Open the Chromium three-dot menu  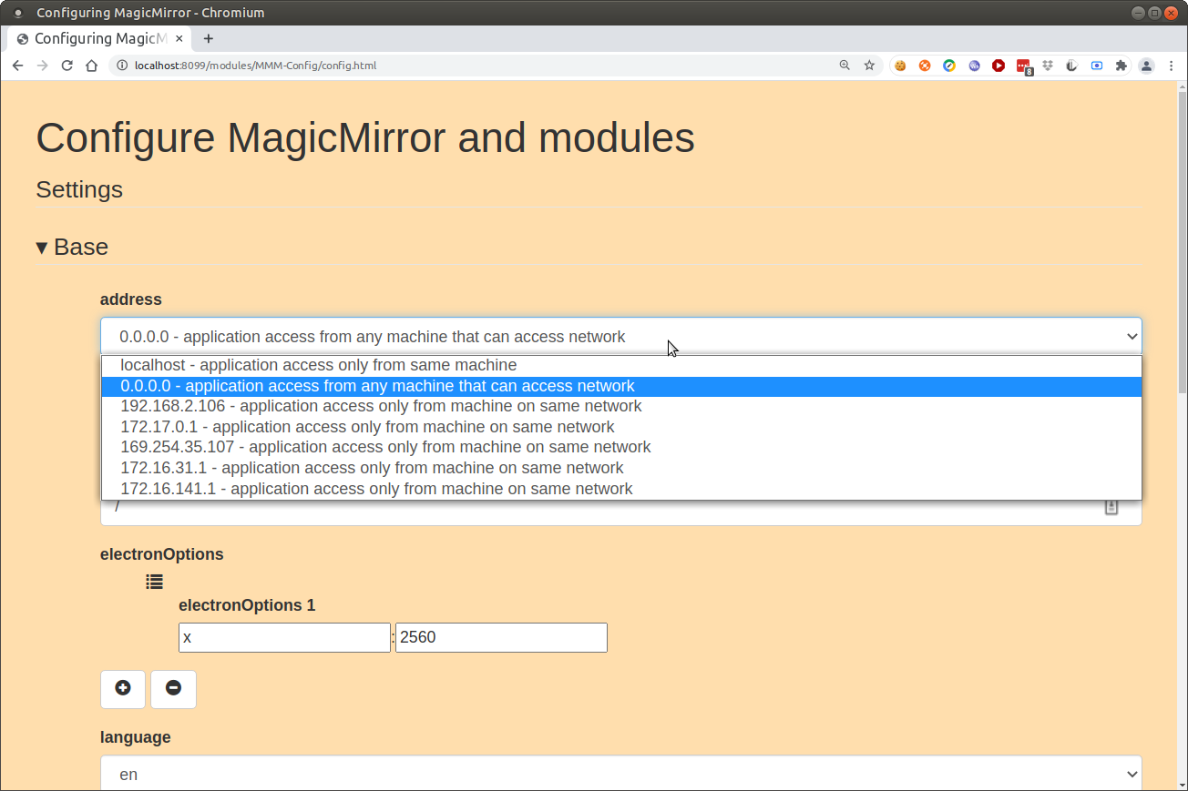point(1172,66)
